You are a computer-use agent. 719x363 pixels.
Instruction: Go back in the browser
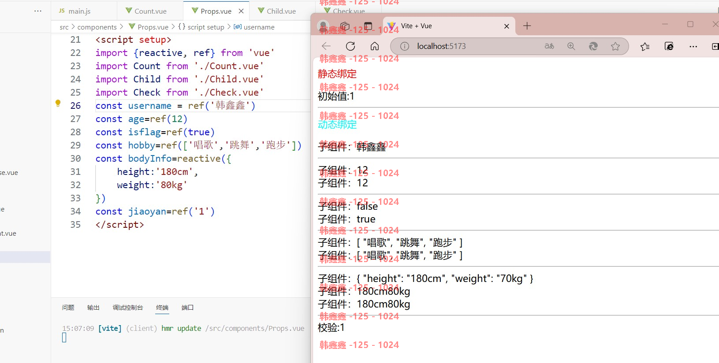pyautogui.click(x=326, y=46)
